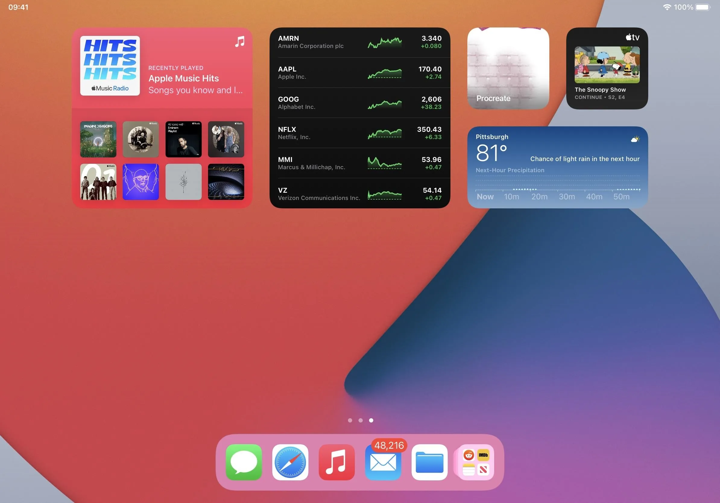The image size is (720, 503).
Task: Open The Snoopy Show episode thumbnail
Action: pos(607,65)
